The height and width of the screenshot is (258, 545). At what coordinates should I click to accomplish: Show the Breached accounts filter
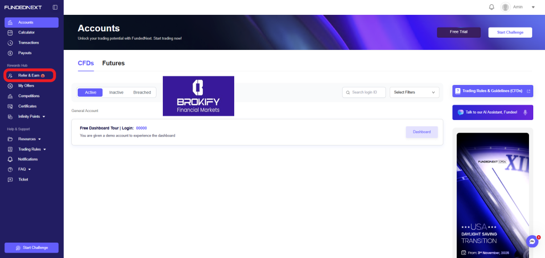[142, 92]
